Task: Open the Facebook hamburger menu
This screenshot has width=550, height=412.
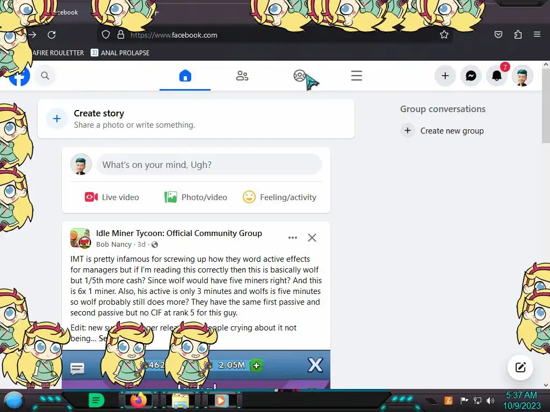Action: pyautogui.click(x=357, y=76)
